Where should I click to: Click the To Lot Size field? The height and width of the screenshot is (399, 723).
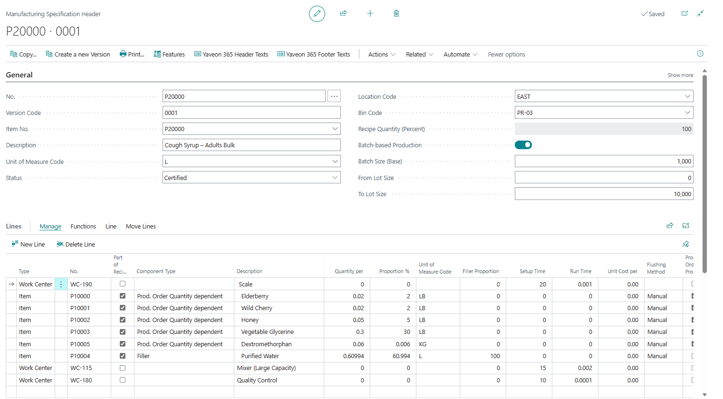604,194
